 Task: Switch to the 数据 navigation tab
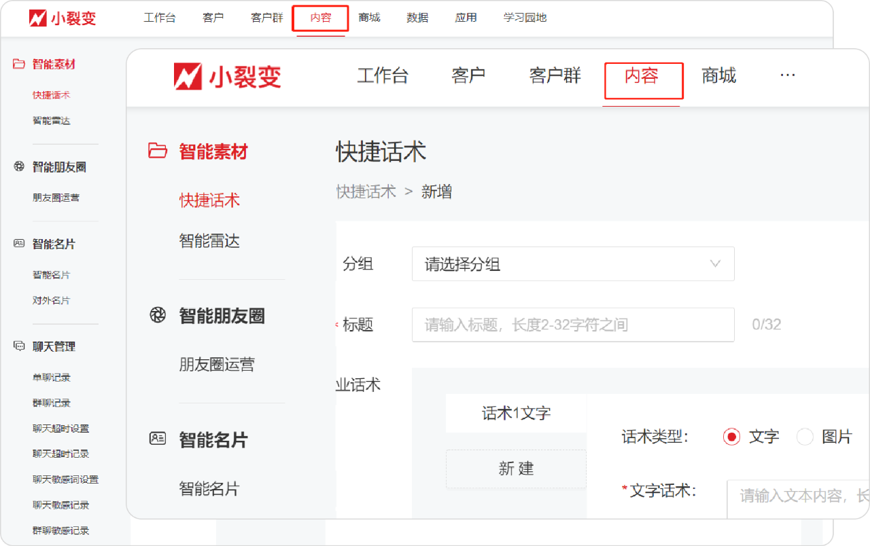[417, 18]
